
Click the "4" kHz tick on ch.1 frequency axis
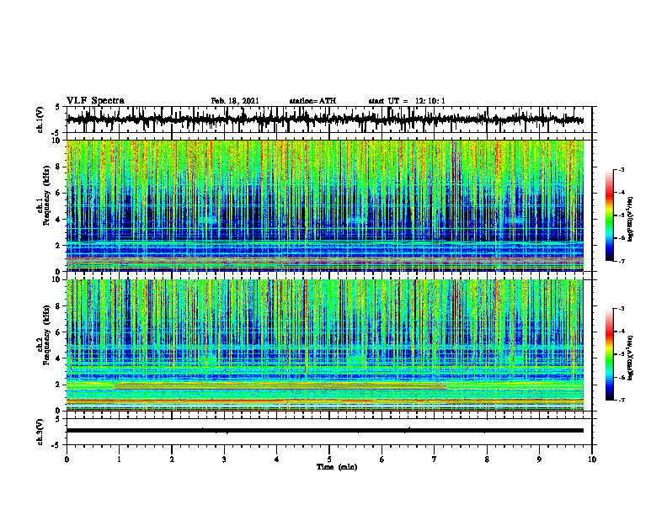coord(59,220)
